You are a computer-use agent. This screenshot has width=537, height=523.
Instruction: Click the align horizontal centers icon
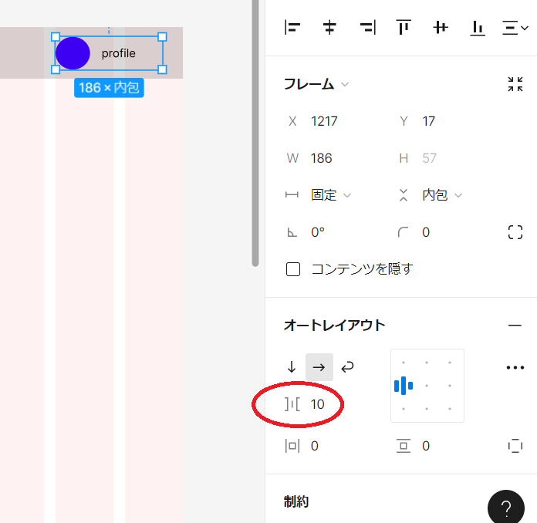pyautogui.click(x=329, y=27)
